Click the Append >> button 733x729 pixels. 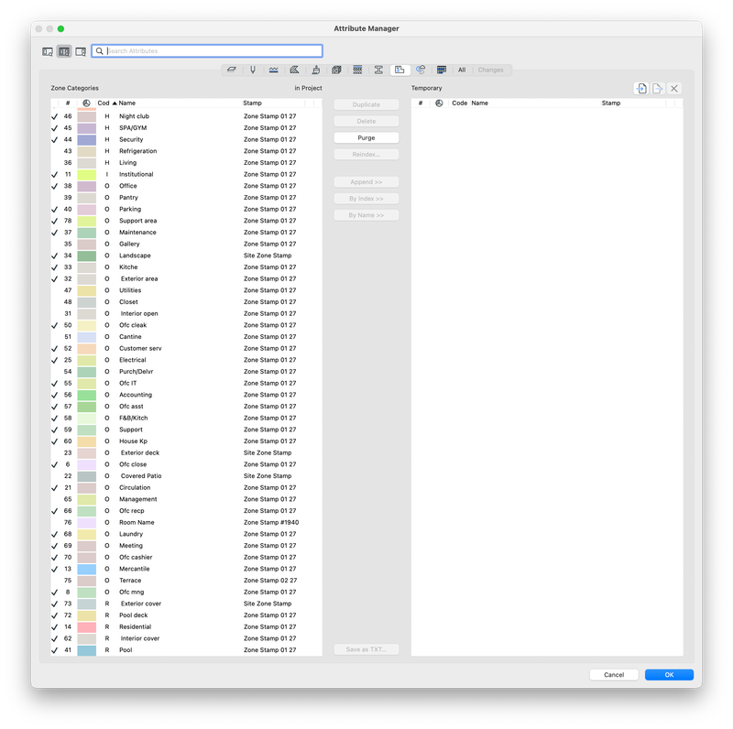pyautogui.click(x=366, y=182)
